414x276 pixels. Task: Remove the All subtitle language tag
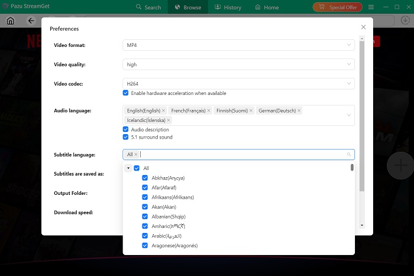point(136,154)
